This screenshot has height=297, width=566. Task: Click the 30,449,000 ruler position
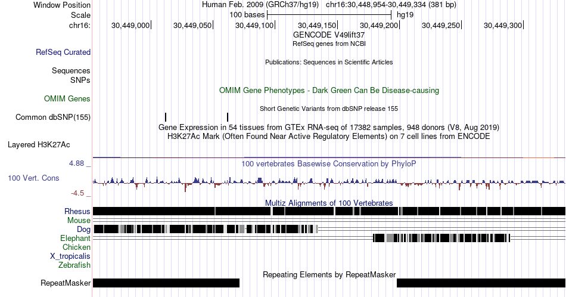130,25
